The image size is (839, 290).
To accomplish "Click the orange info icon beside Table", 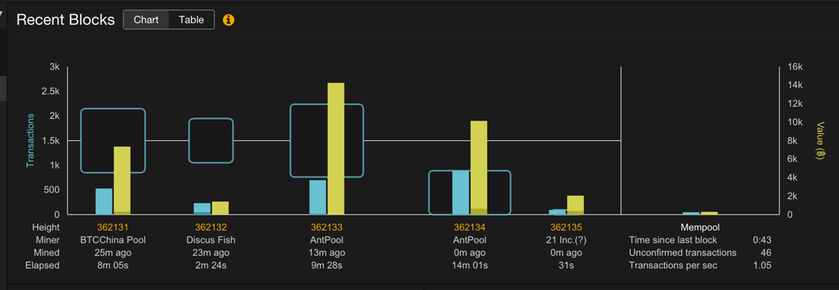I will (228, 20).
